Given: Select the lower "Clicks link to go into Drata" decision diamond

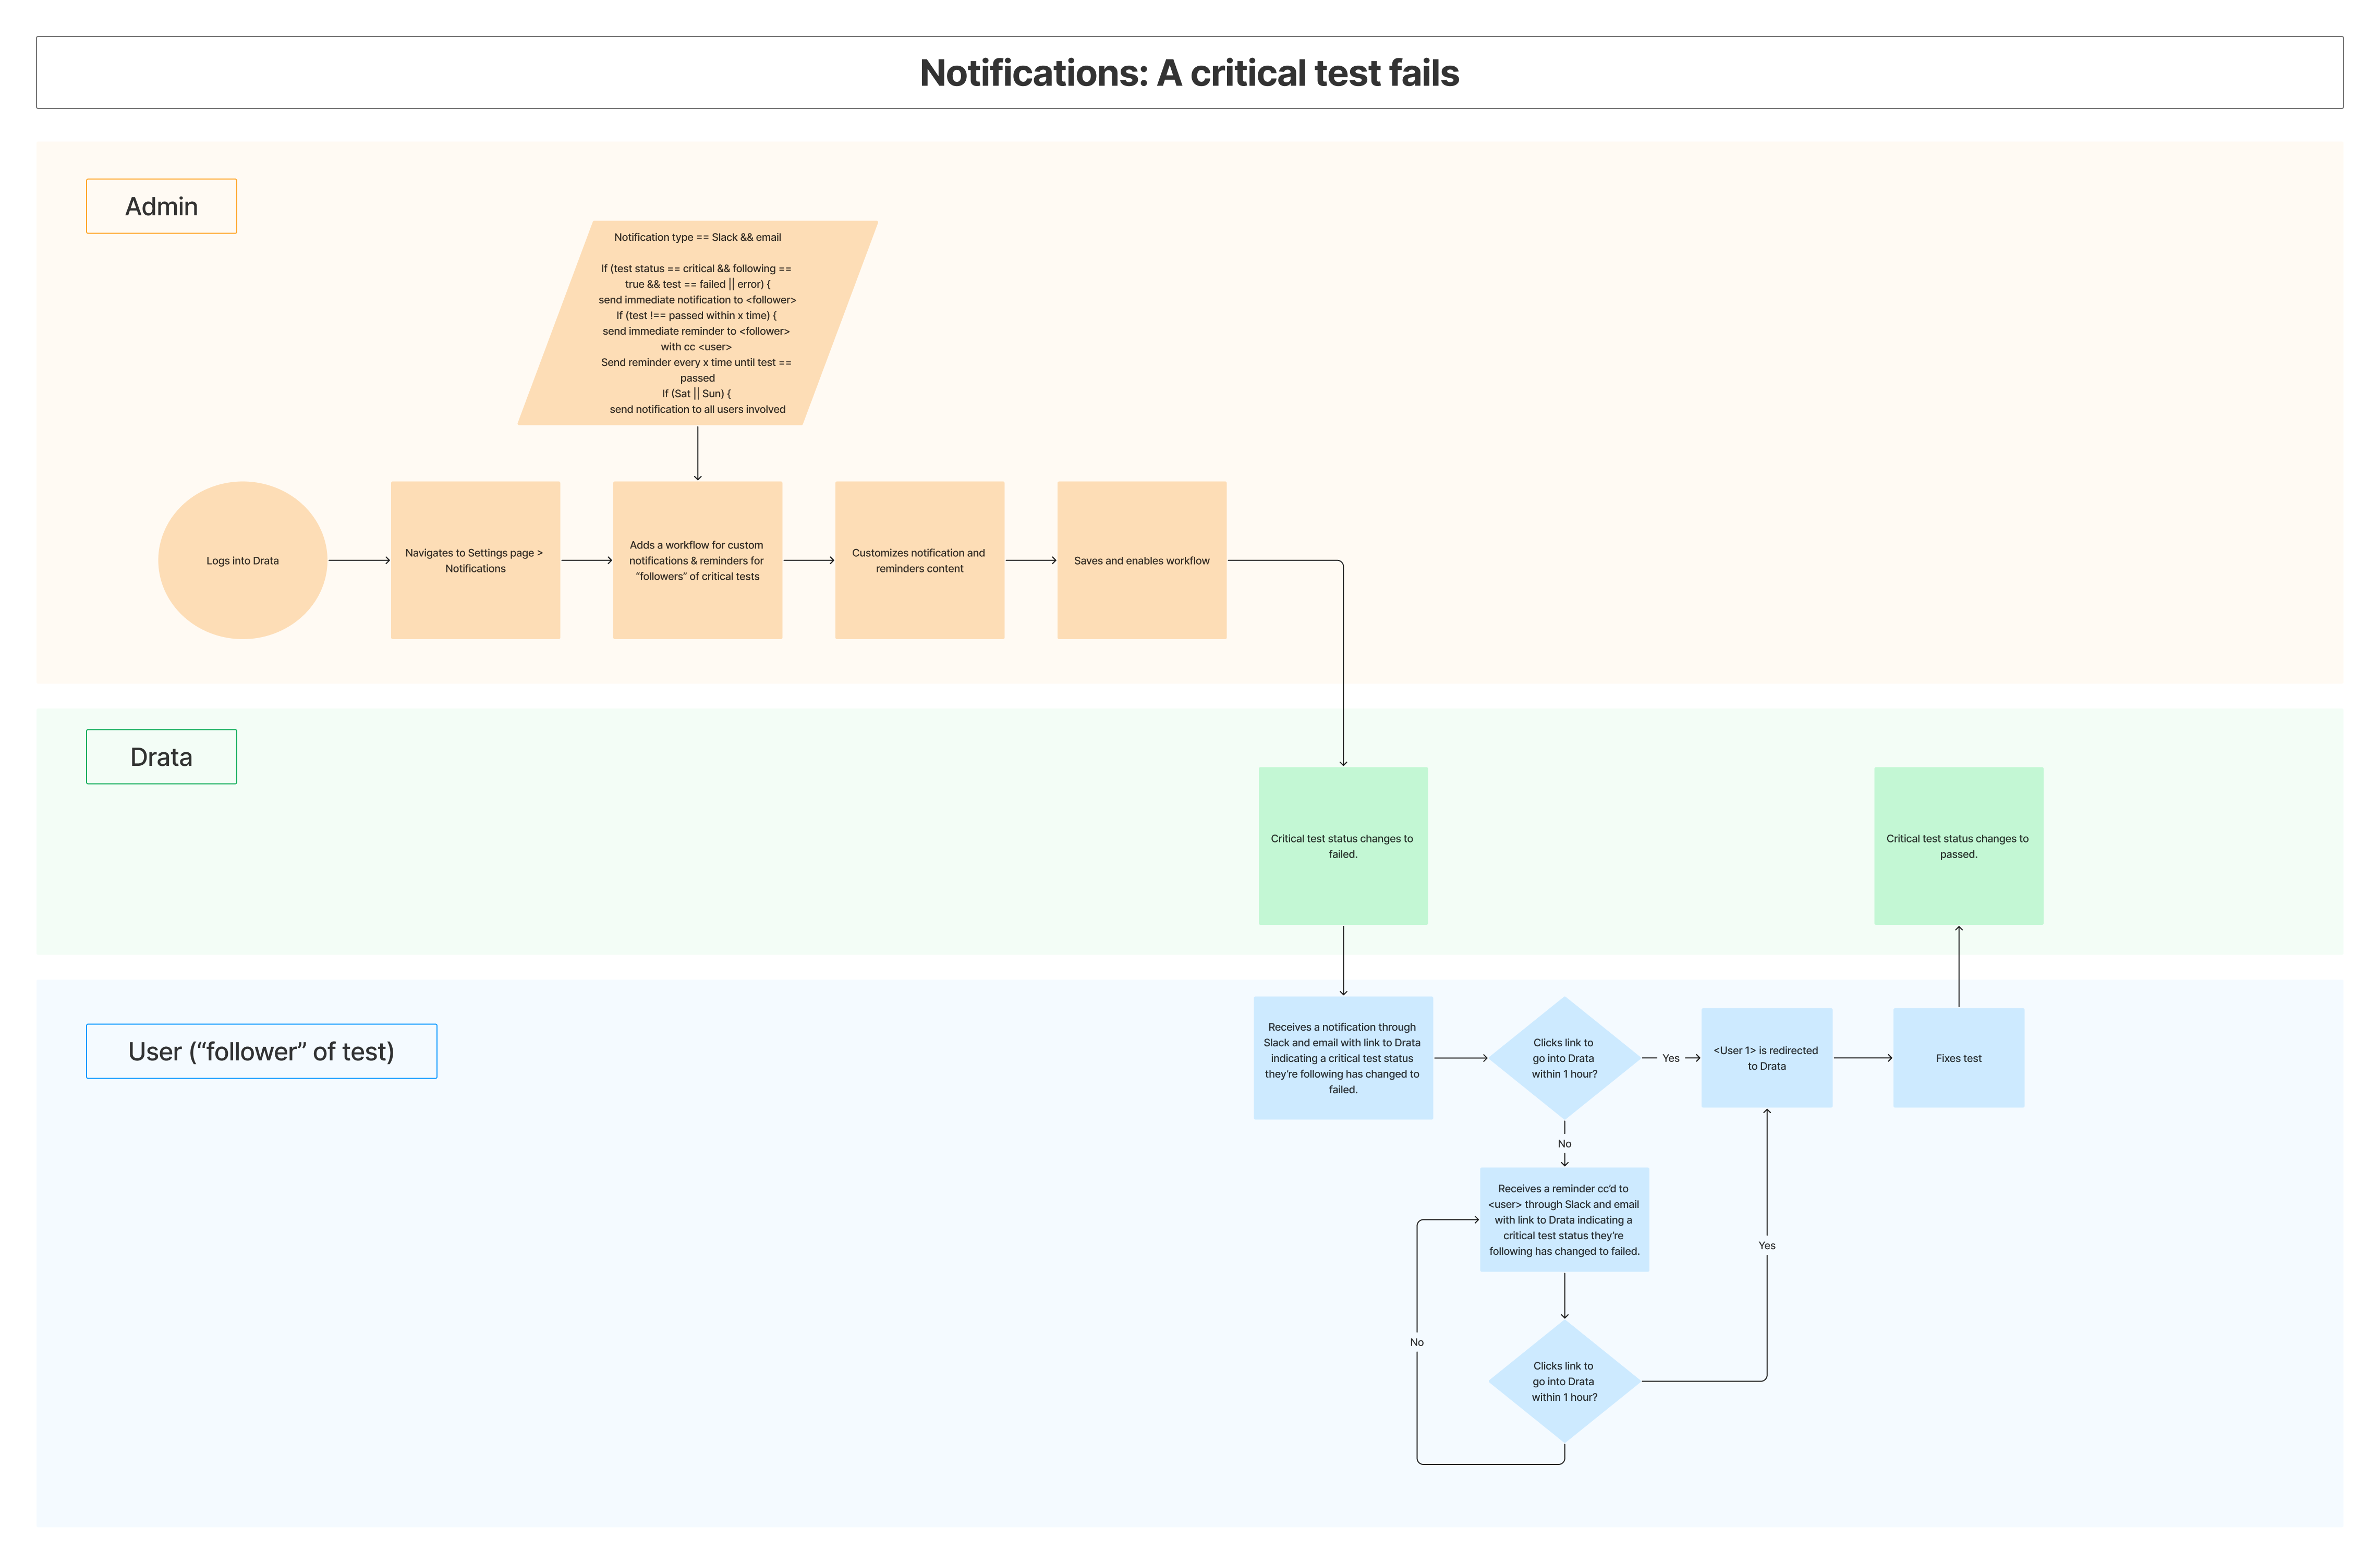Looking at the screenshot, I should pyautogui.click(x=1564, y=1381).
